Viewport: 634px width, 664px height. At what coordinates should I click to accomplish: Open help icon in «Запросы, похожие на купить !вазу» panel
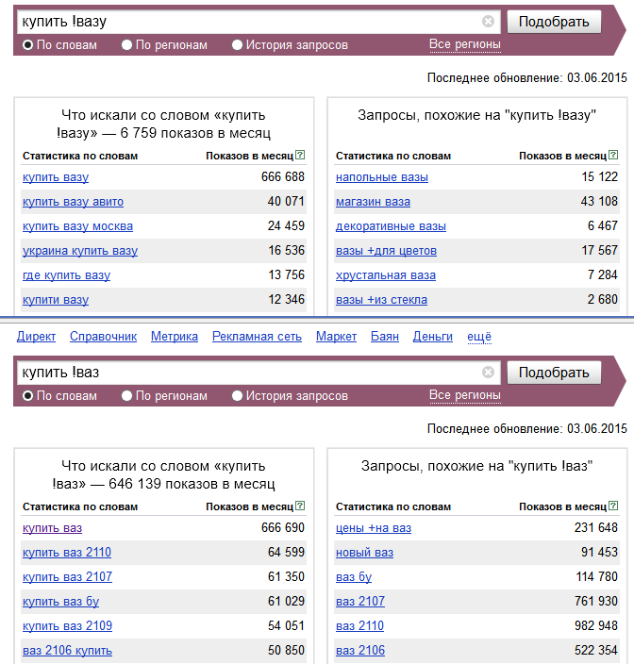613,155
